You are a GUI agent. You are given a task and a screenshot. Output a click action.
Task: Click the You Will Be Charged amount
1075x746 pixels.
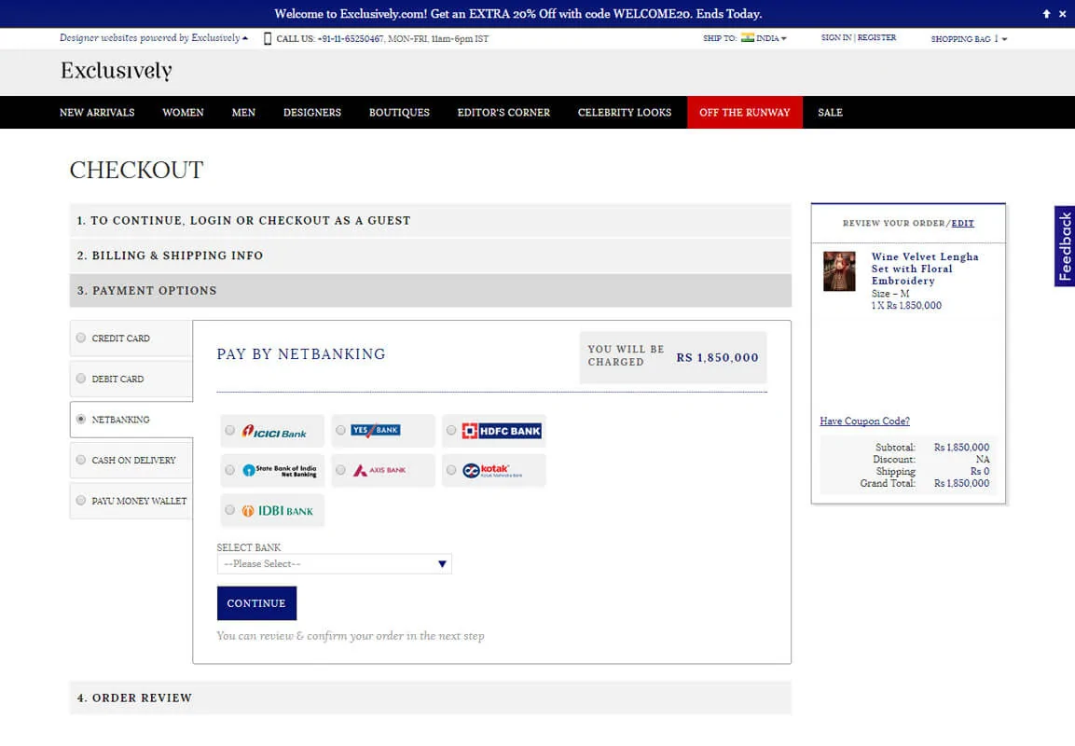coord(717,358)
